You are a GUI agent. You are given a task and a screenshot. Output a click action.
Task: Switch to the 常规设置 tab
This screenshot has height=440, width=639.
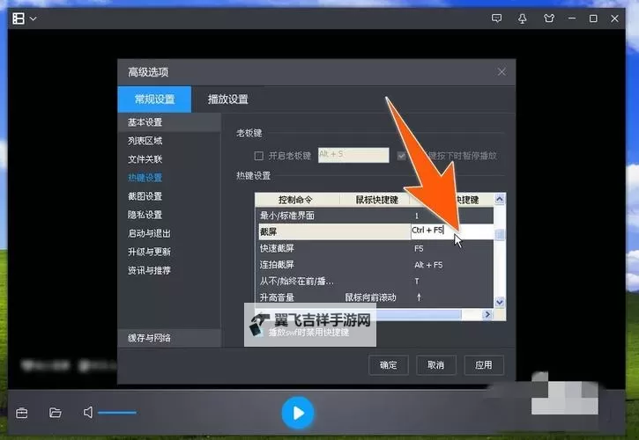(154, 99)
